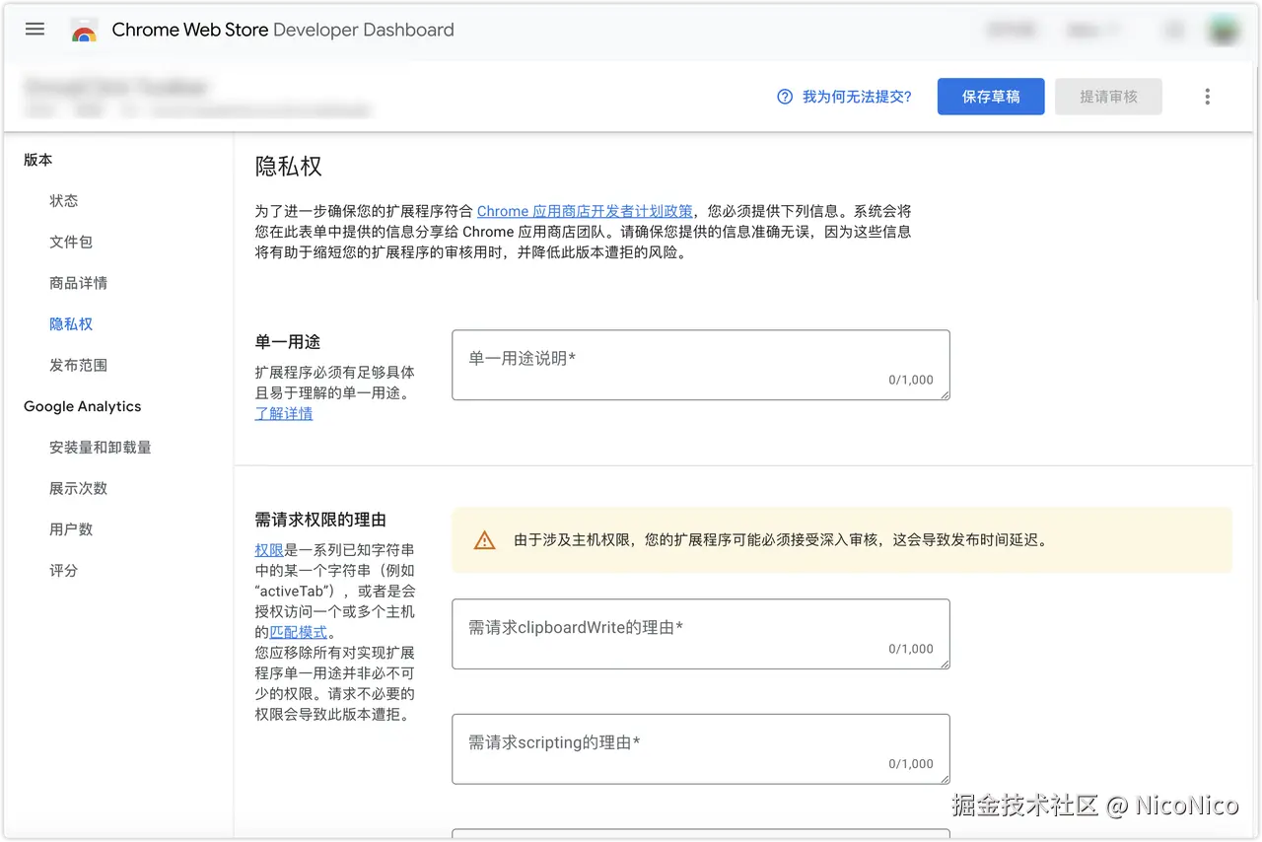
Task: Click the 单一用途 section title
Action: coord(288,342)
